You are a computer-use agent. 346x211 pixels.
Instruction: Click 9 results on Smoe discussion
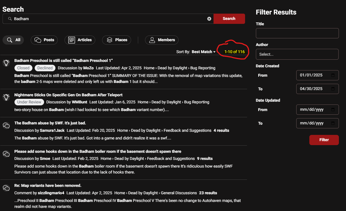pyautogui.click(x=205, y=159)
